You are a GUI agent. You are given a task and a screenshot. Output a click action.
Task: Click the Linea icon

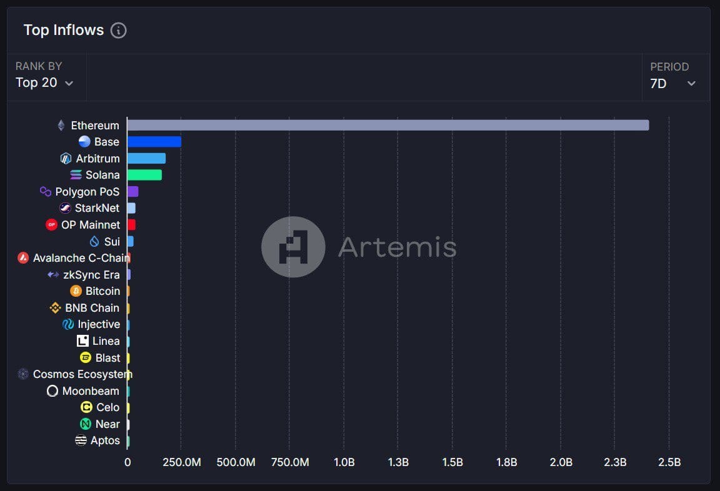click(x=82, y=341)
